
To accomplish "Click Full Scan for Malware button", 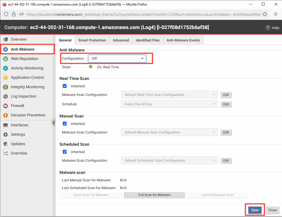I will 154,195.
